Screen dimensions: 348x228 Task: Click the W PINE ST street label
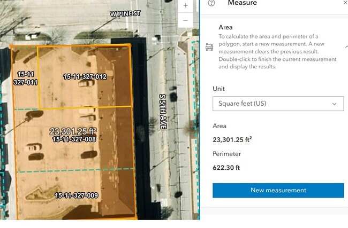(x=126, y=13)
